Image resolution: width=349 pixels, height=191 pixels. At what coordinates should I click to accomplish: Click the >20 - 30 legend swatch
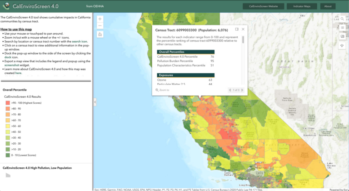8,144
